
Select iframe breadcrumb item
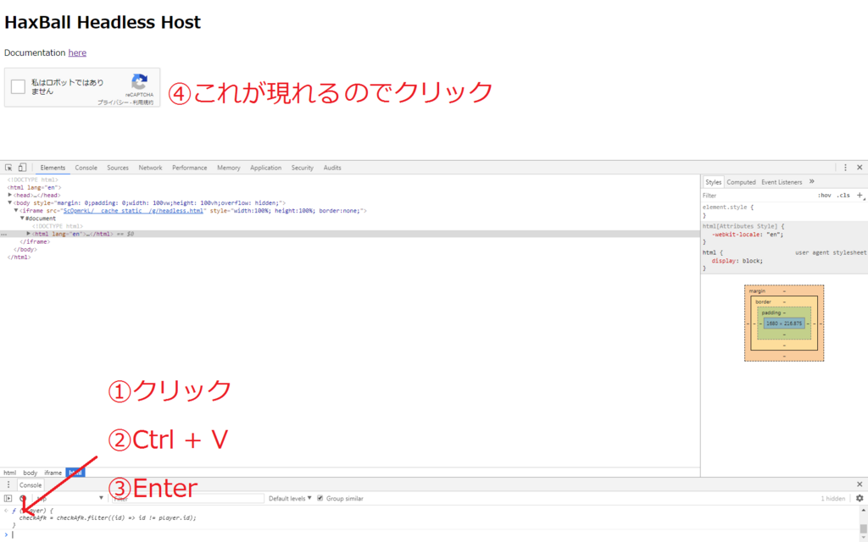pos(53,473)
